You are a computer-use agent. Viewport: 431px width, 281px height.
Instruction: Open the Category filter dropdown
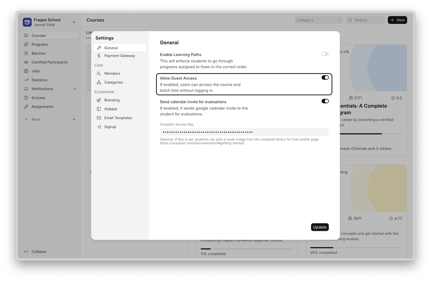point(318,20)
